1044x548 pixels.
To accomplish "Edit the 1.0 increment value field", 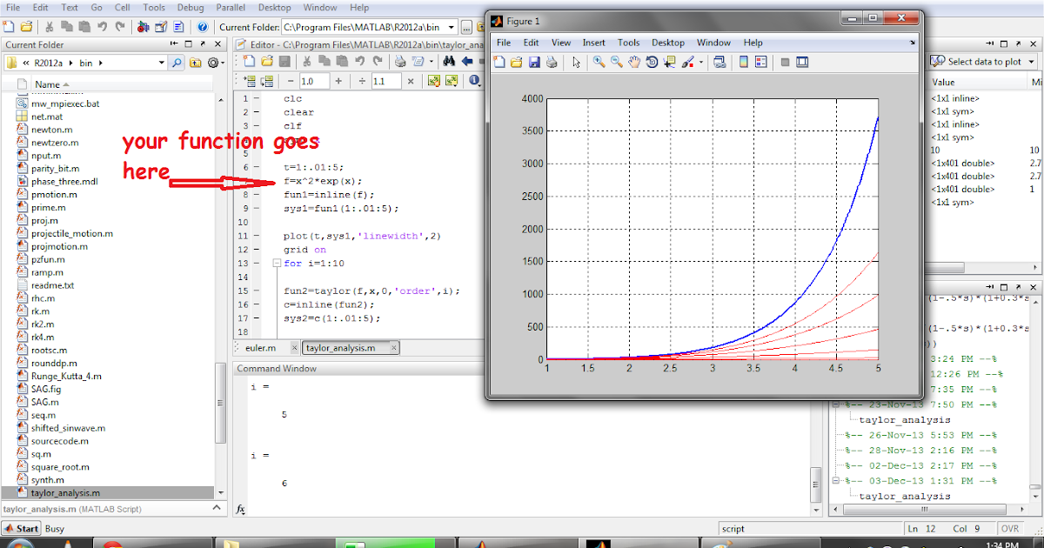I will pos(314,81).
